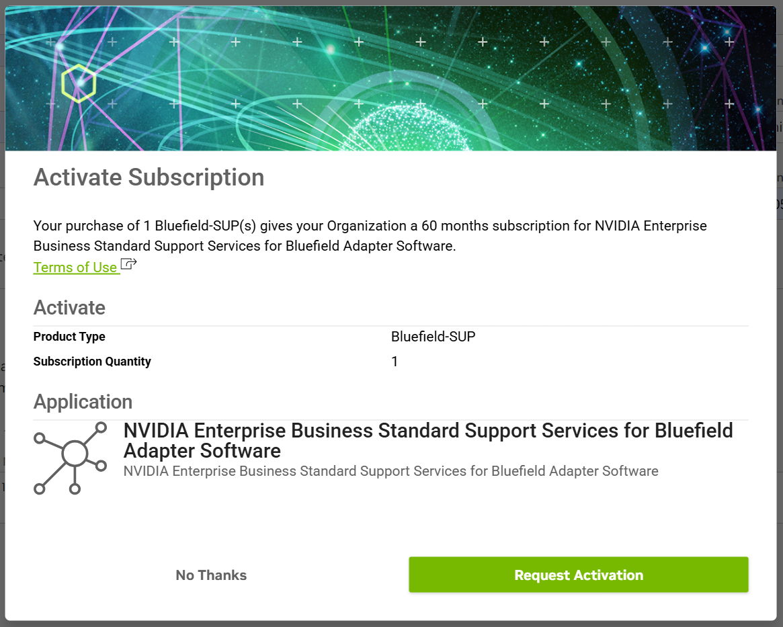Click the Subscription Quantity value of 1
Viewport: 783px width, 627px height.
(x=395, y=362)
